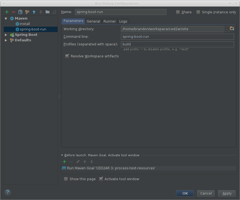Click the Defaults wrench icon in tree
Image resolution: width=240 pixels, height=200 pixels.
point(12,40)
